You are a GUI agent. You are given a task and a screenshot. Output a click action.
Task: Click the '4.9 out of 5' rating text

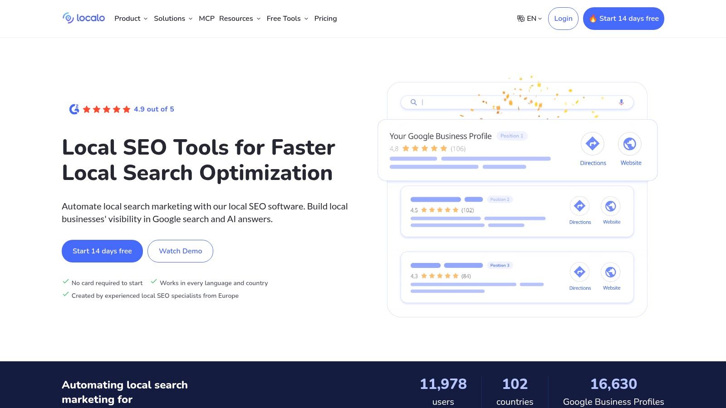[x=154, y=109]
